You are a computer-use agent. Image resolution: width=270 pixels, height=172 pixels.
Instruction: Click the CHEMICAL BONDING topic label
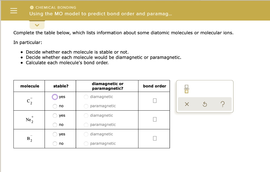click(56, 8)
